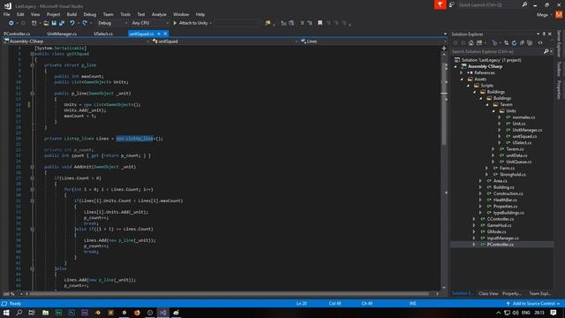Image resolution: width=565 pixels, height=318 pixels.
Task: Click Refresh icon in Solution Explorer toolbar
Action: (514, 43)
